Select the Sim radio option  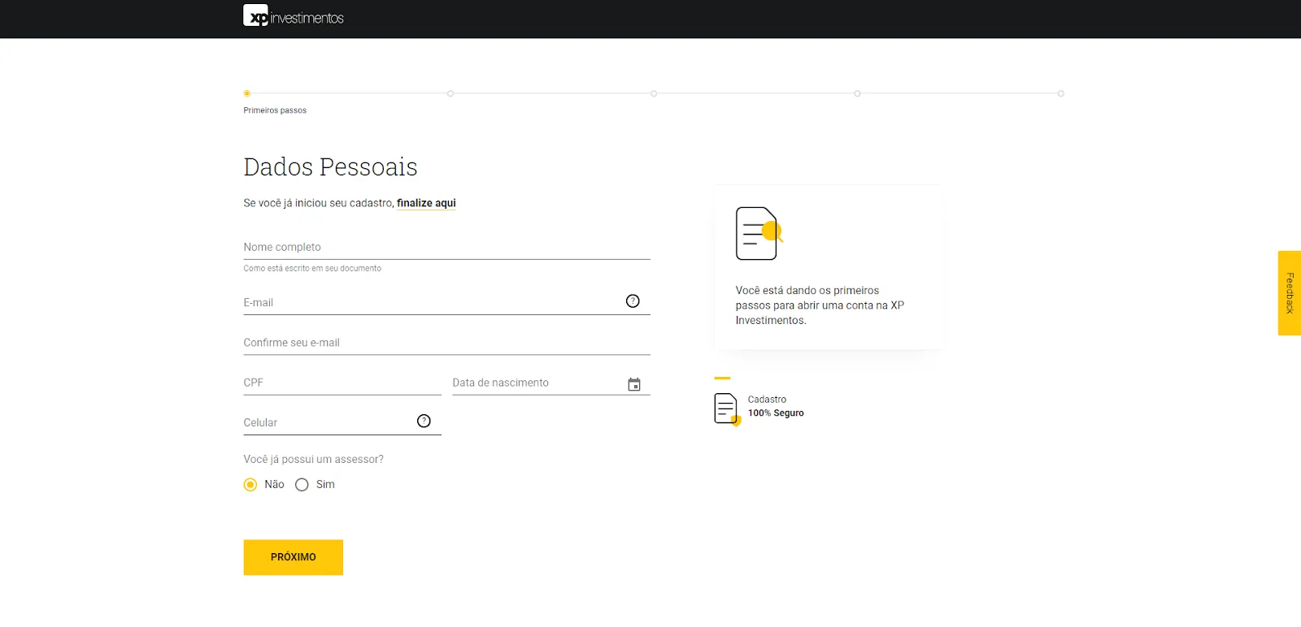tap(302, 485)
